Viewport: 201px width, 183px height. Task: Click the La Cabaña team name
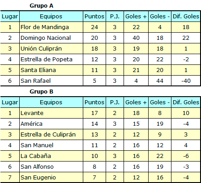36,156
